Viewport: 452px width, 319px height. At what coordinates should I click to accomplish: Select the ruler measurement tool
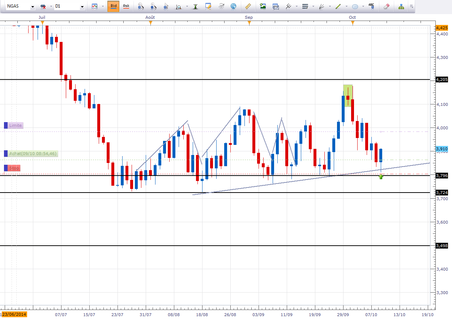coord(248,6)
